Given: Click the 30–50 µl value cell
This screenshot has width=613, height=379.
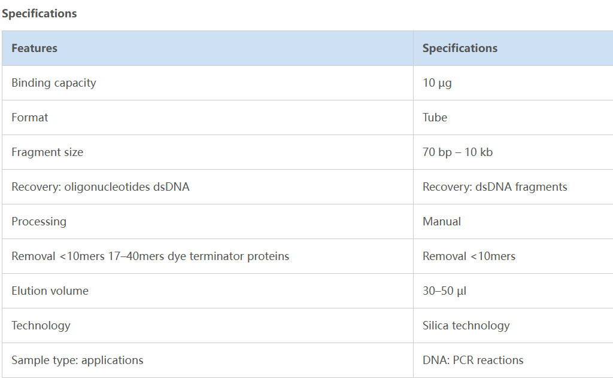Looking at the screenshot, I should click(x=444, y=291).
